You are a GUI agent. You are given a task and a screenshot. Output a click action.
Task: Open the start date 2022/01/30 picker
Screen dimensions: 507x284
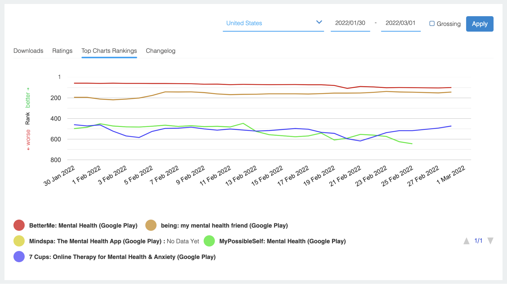(350, 23)
